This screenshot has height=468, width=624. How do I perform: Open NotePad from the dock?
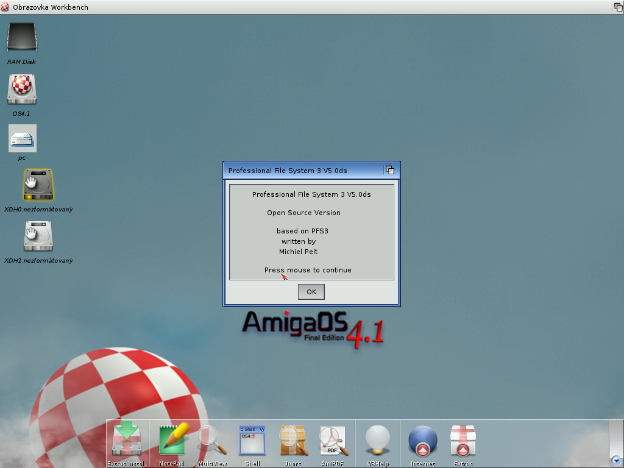pyautogui.click(x=171, y=440)
